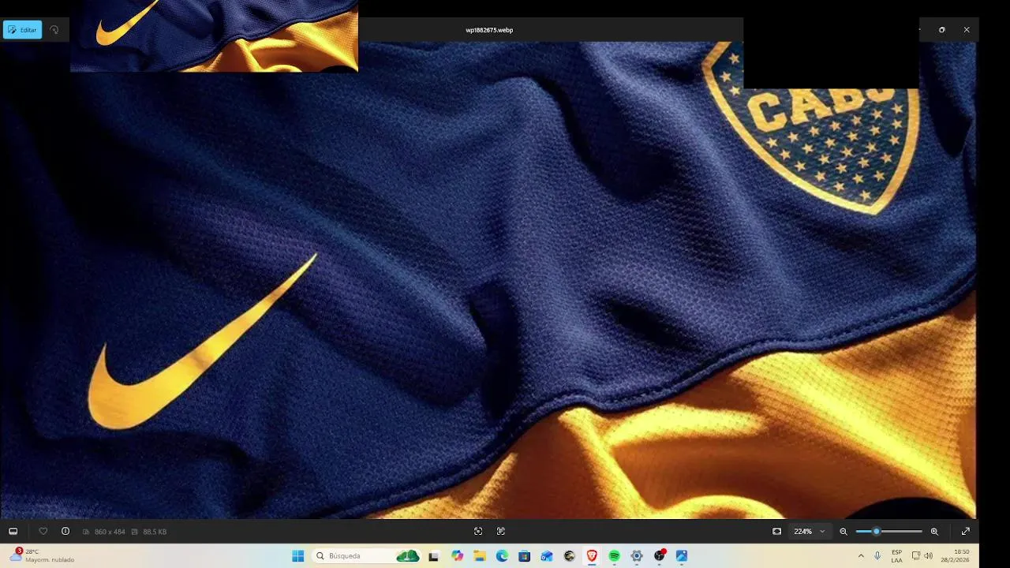Screen dimensions: 1010x568
Task: Click the Editar button
Action: (22, 30)
